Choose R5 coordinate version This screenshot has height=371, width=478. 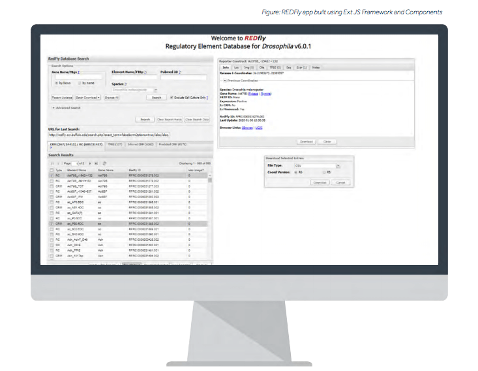[x=324, y=172]
